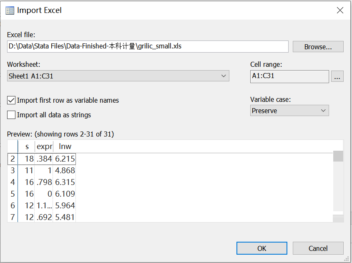The width and height of the screenshot is (352, 263).
Task: Click the Browse... button
Action: point(318,47)
